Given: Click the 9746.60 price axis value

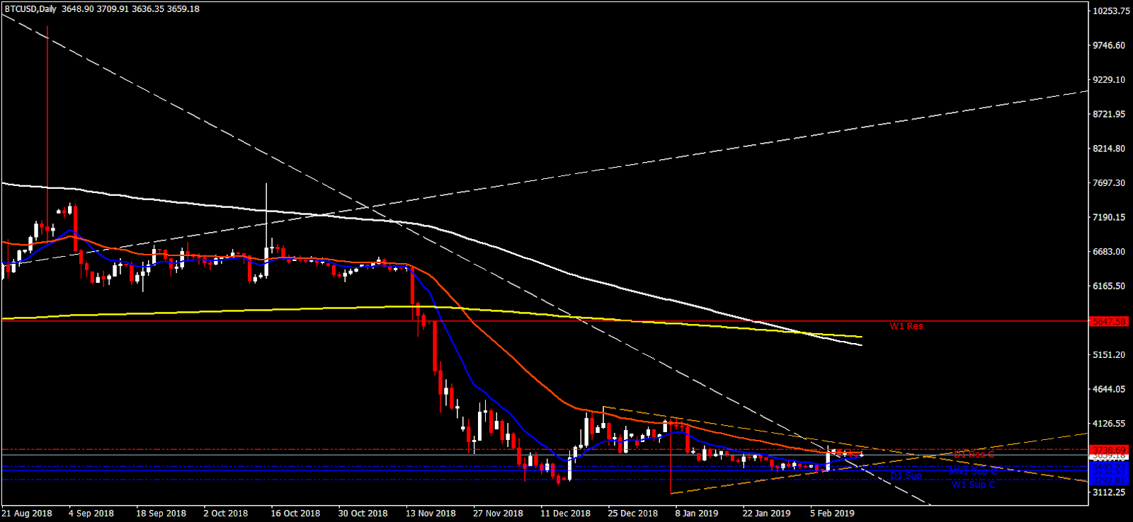Looking at the screenshot, I should pos(1109,45).
